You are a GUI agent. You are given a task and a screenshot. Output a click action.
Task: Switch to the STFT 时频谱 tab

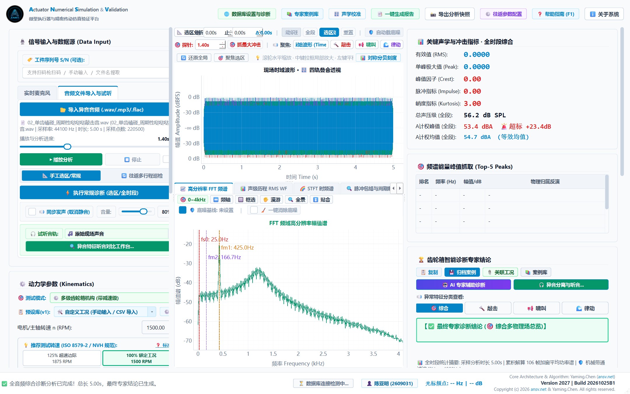pyautogui.click(x=317, y=189)
